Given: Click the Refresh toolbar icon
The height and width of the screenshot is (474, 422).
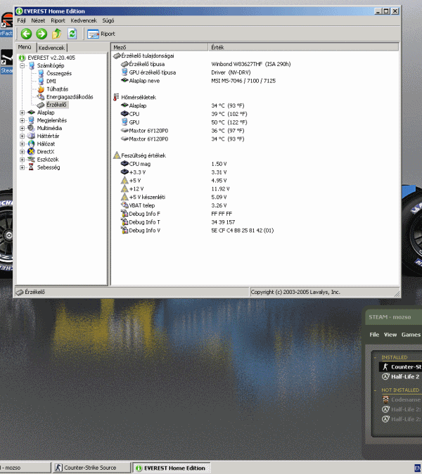Looking at the screenshot, I should 72,34.
